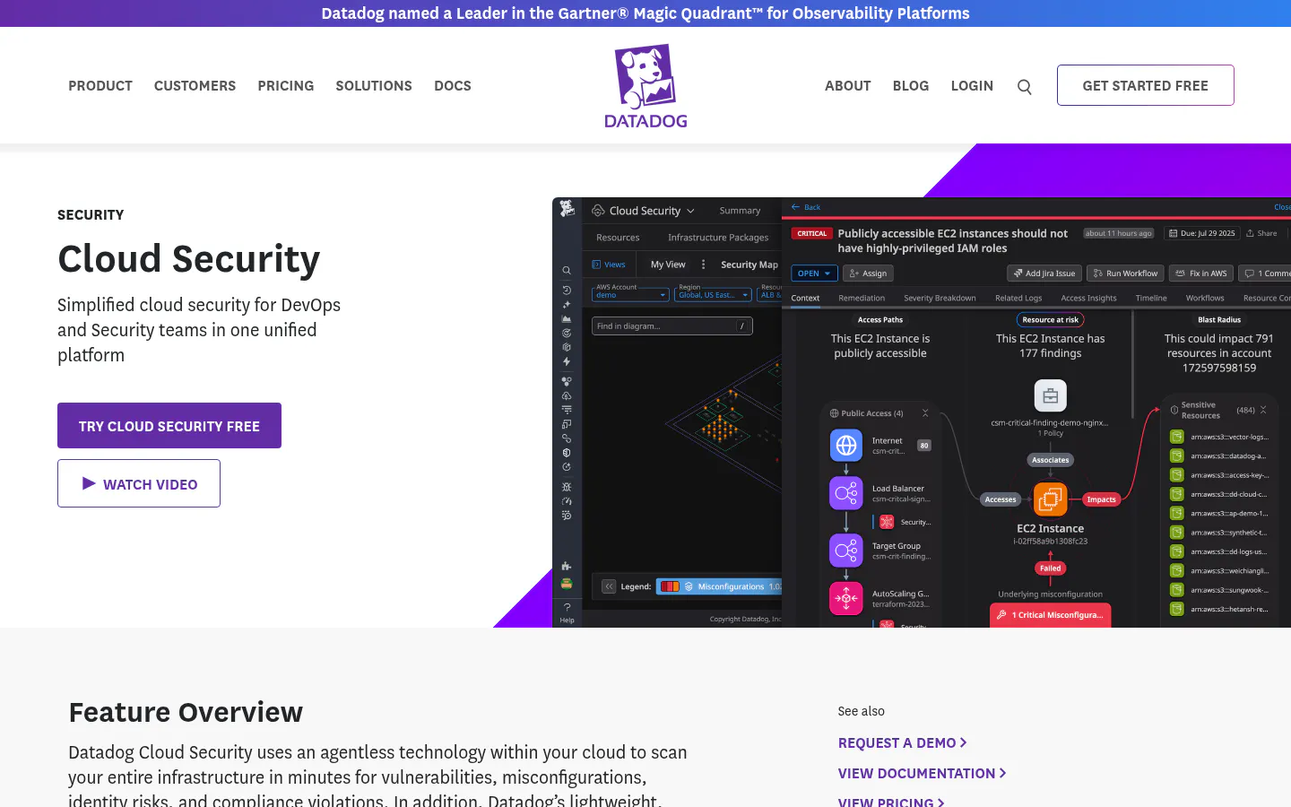Open the site search magnifier icon
The height and width of the screenshot is (807, 1291).
click(x=1025, y=87)
